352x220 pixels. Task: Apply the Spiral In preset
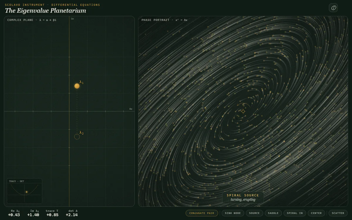pyautogui.click(x=295, y=213)
